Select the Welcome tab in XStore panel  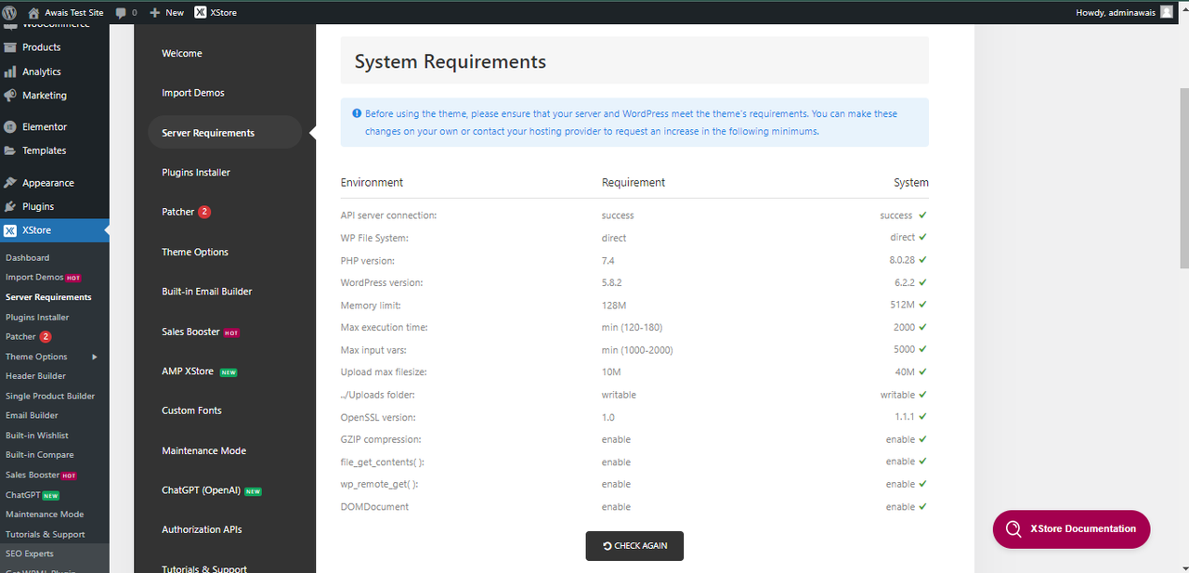(x=182, y=54)
